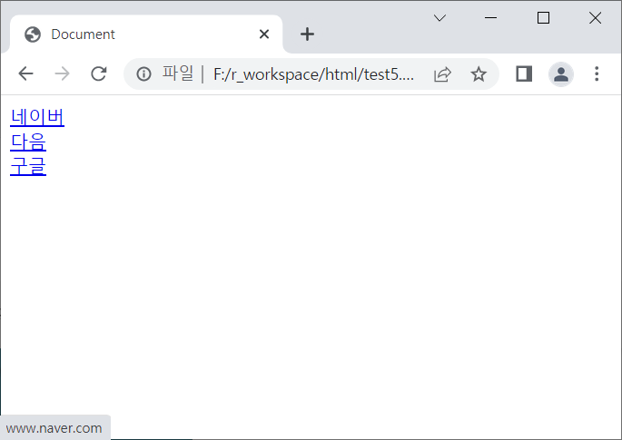Maximize the browser window
Image resolution: width=622 pixels, height=440 pixels.
coord(543,18)
